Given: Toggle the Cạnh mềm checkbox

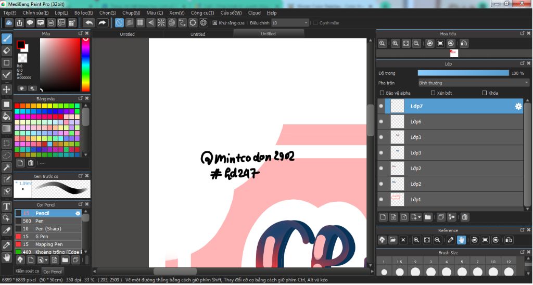Looking at the screenshot, I should click(315, 23).
